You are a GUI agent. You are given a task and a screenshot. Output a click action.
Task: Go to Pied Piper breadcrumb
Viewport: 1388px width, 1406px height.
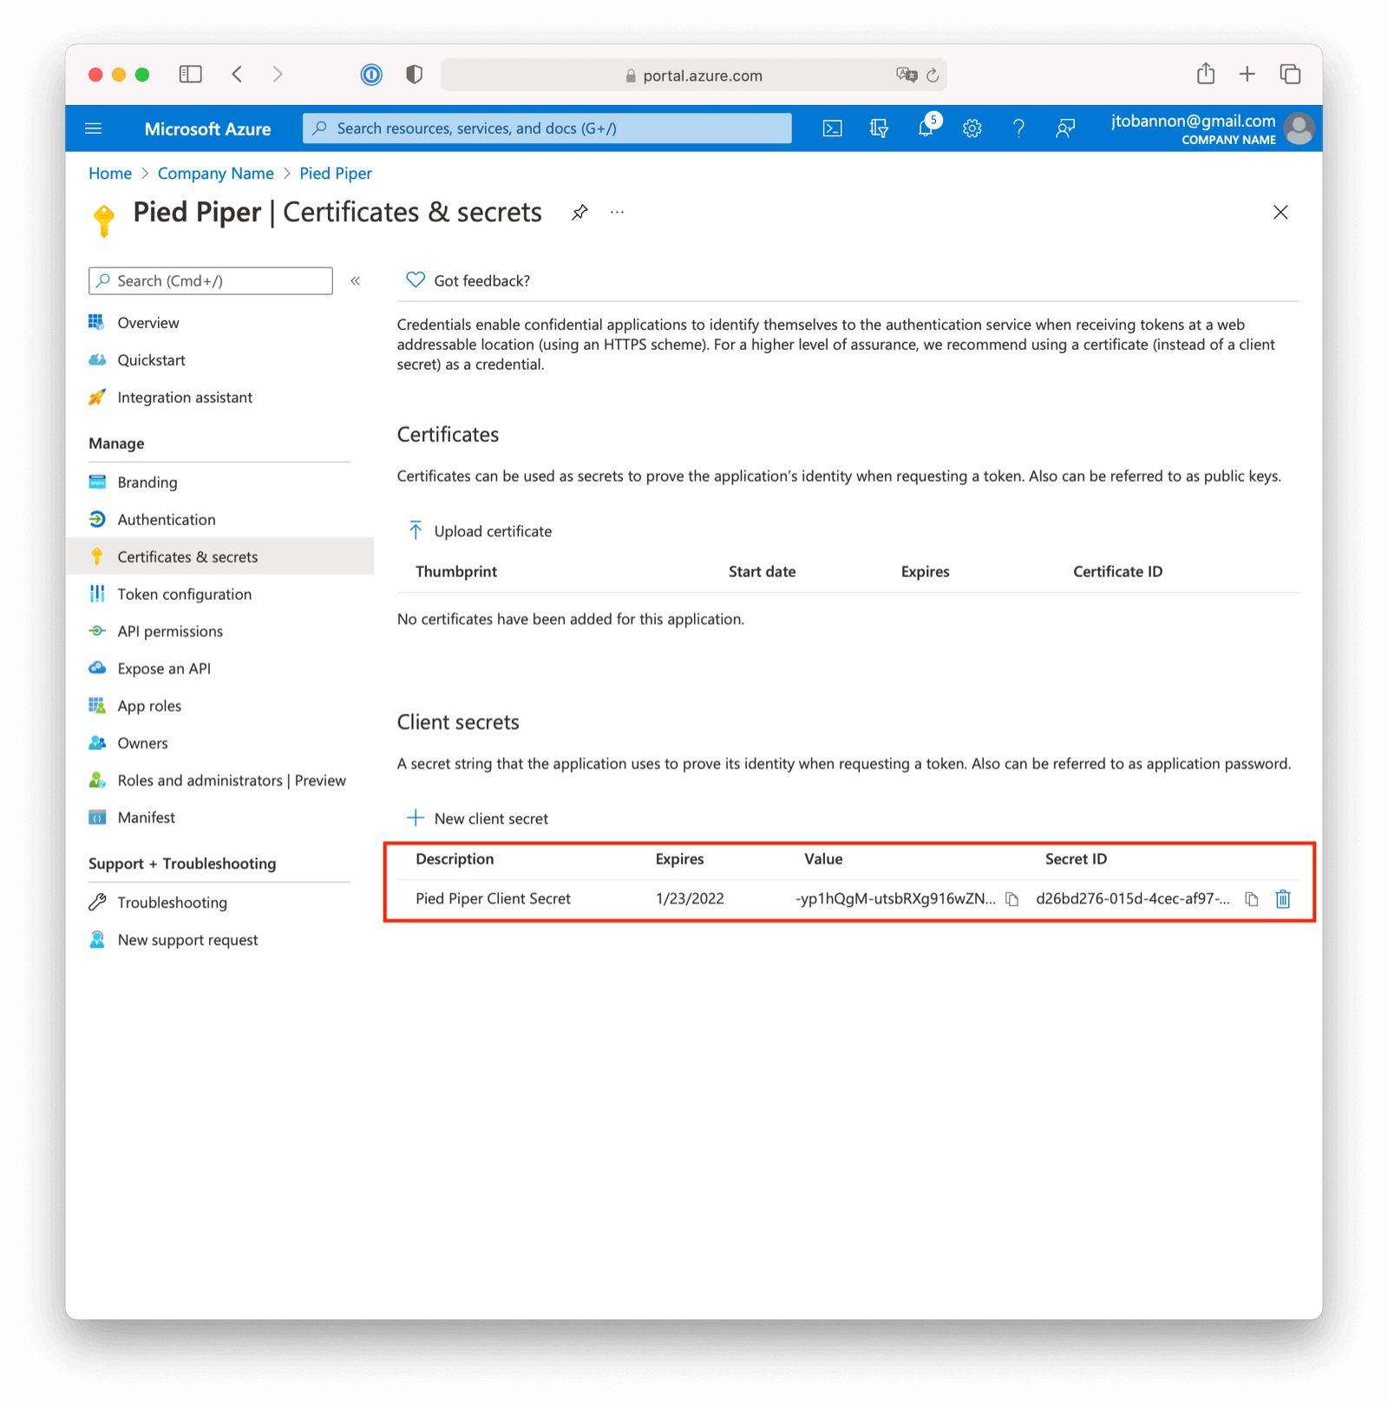point(336,174)
